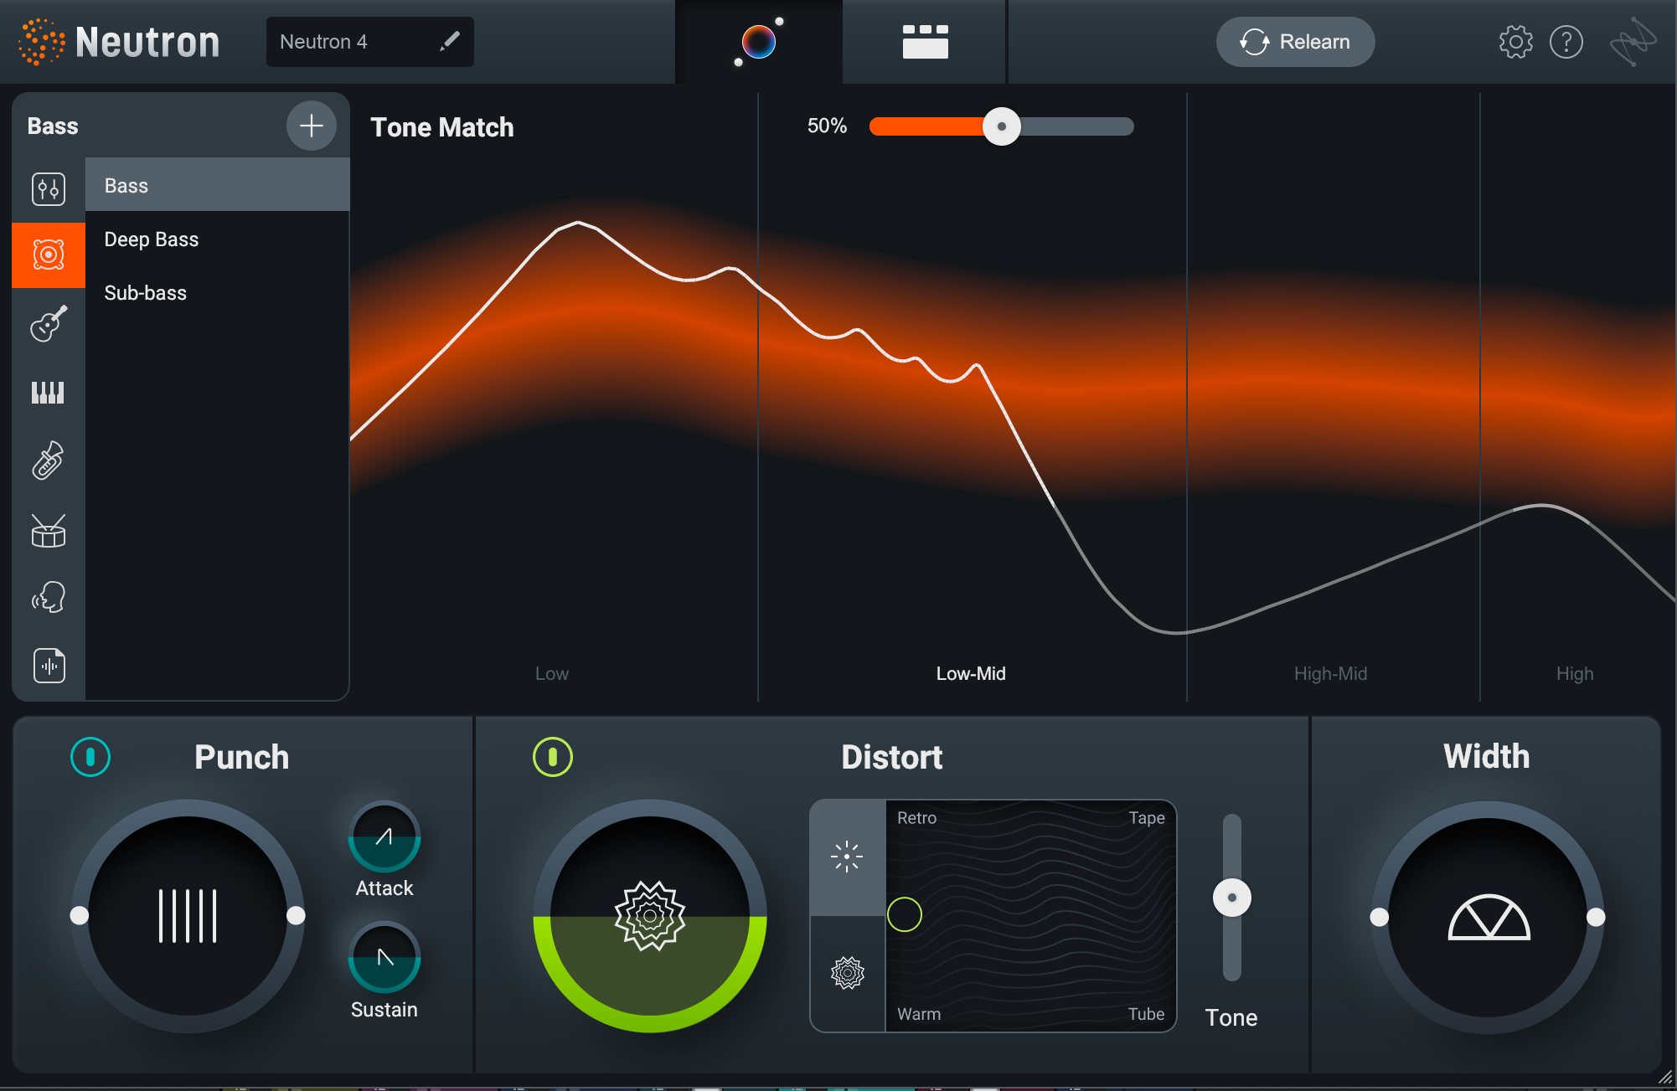Image resolution: width=1677 pixels, height=1091 pixels.
Task: Open the audio file reference icon
Action: (49, 666)
